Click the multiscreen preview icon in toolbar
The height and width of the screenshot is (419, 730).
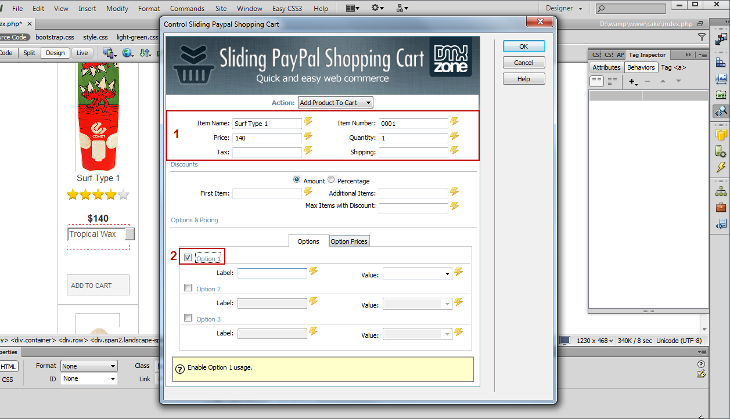click(x=109, y=53)
